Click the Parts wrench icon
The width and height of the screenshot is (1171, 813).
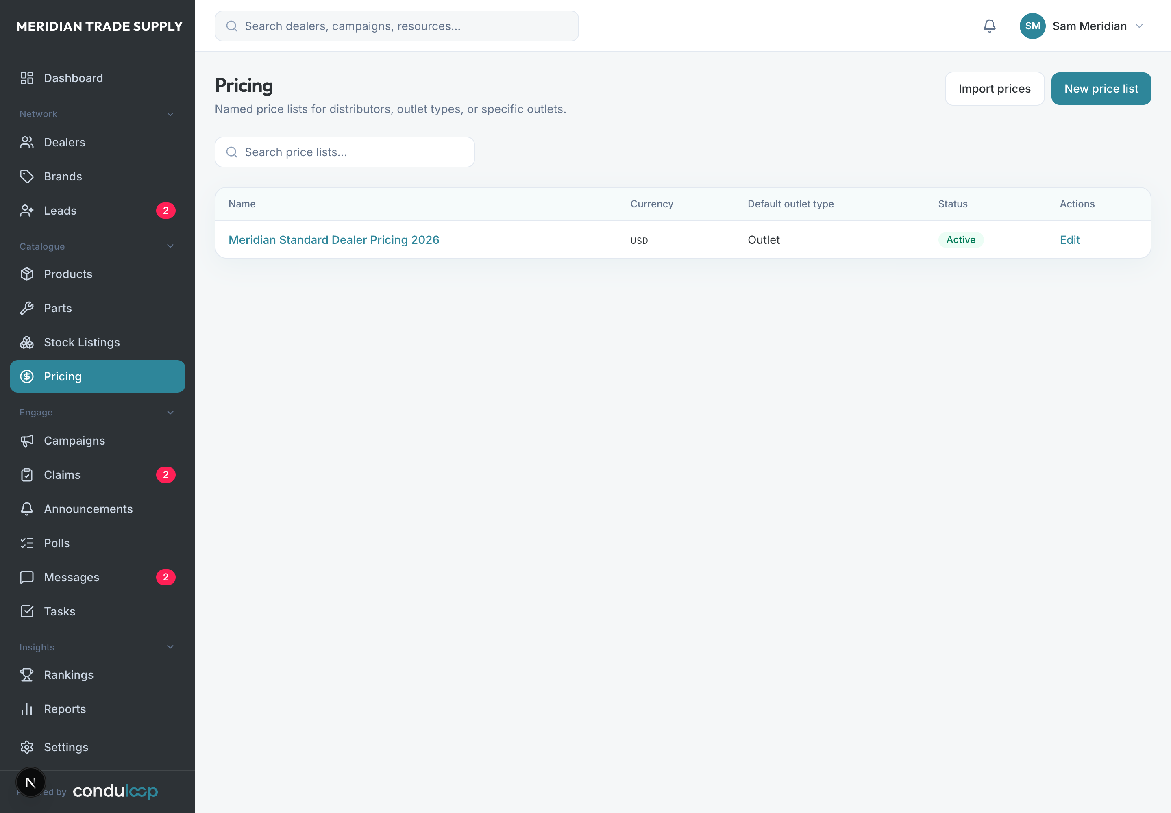pyautogui.click(x=26, y=308)
